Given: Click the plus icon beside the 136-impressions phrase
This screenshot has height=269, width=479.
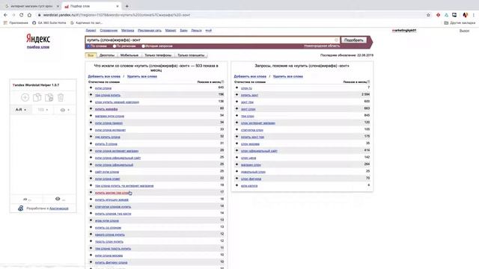Looking at the screenshot, I should pos(91,102).
